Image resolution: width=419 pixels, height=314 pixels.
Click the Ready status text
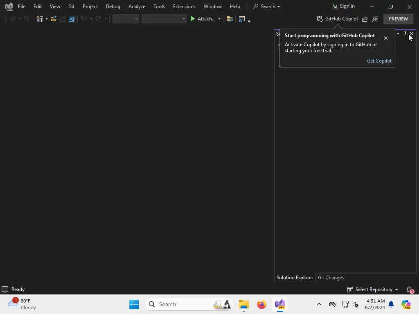[18, 289]
